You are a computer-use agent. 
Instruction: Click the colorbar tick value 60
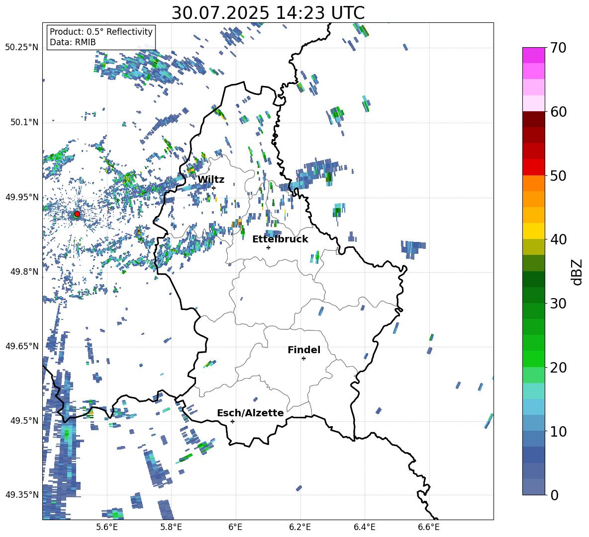(x=558, y=111)
